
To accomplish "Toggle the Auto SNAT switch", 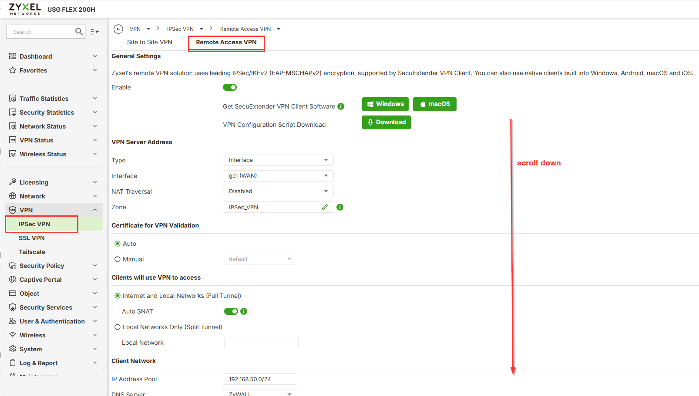I will [x=231, y=311].
